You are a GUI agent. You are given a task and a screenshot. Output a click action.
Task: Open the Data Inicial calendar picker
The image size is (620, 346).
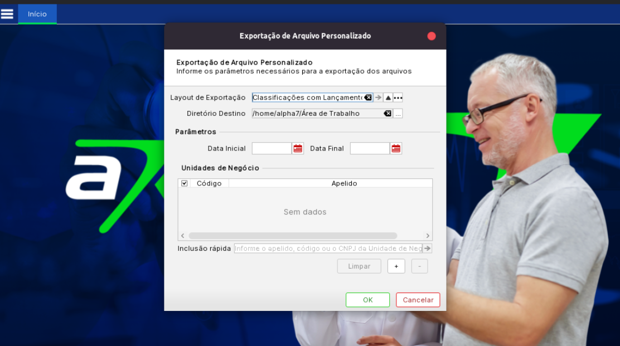tap(298, 149)
